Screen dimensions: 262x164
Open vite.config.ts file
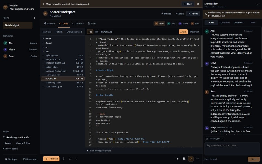click(x=63, y=86)
